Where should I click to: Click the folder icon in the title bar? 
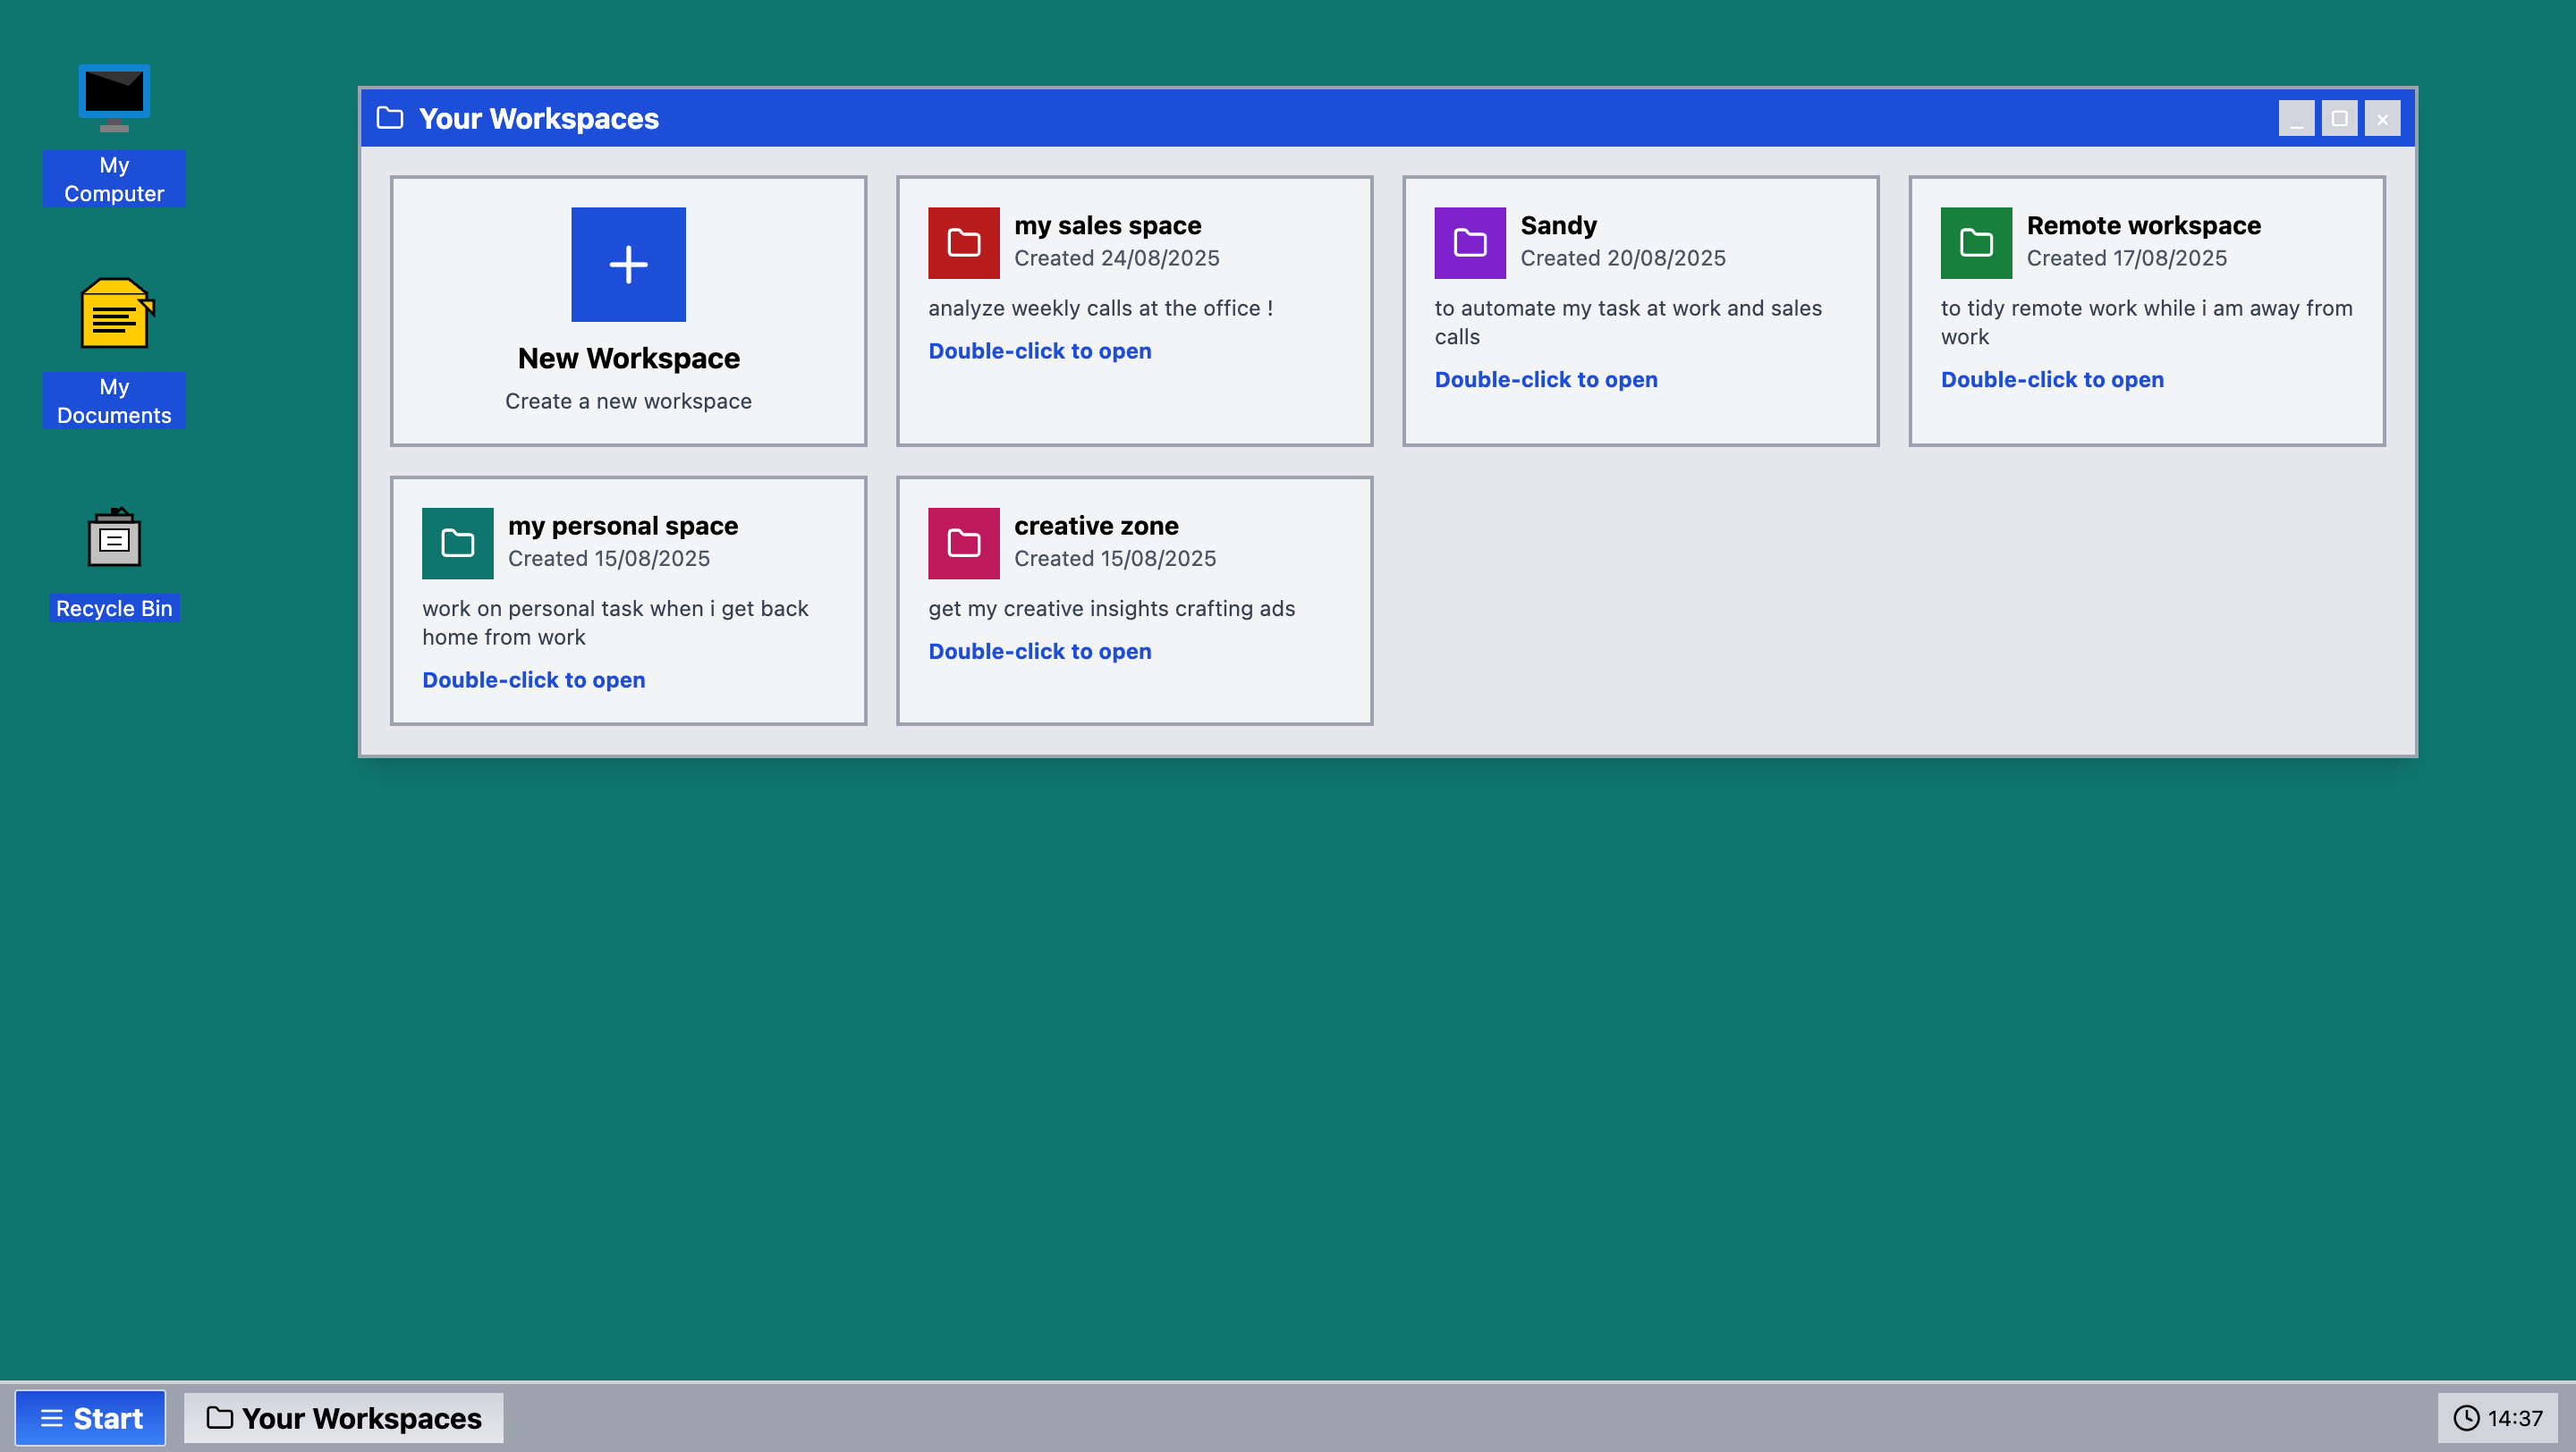click(x=389, y=118)
